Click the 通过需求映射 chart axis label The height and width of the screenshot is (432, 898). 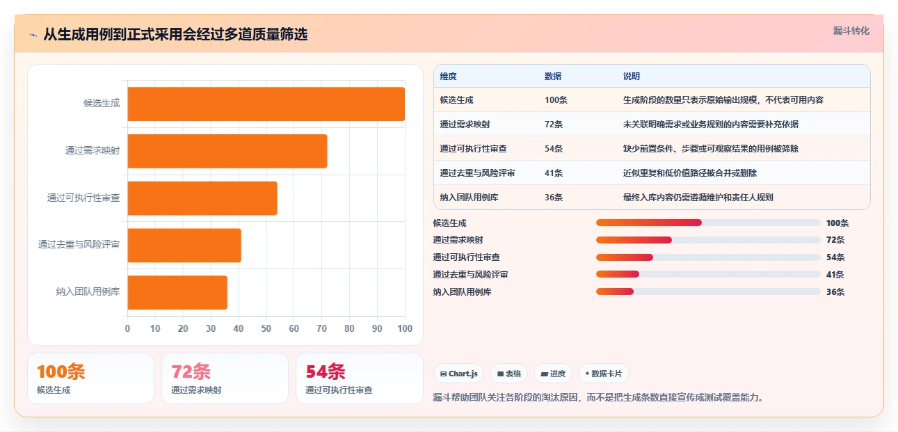coord(93,150)
